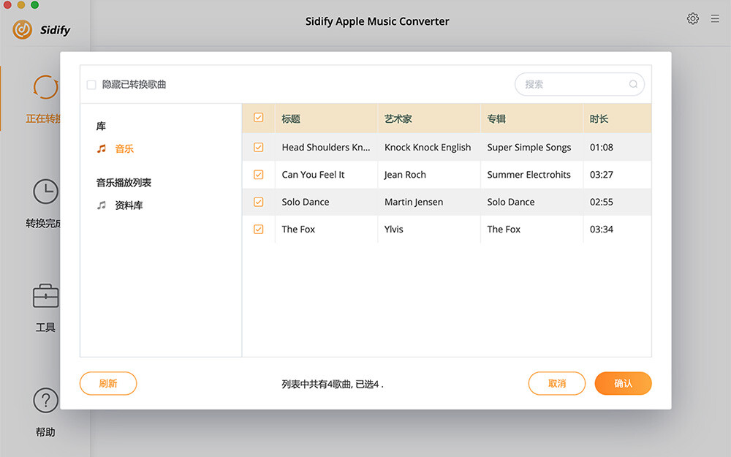
Task: Sort by the 艺术家 column header
Action: [398, 119]
